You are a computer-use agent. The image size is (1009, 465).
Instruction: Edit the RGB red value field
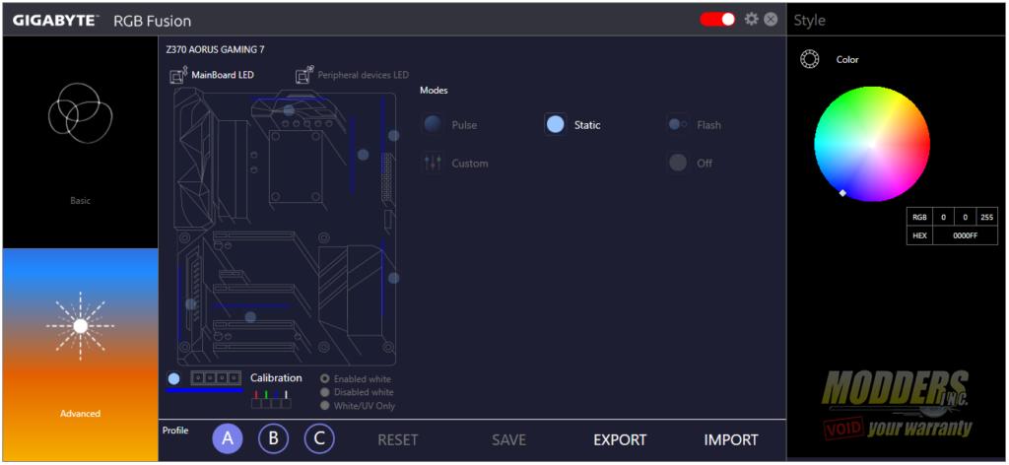pyautogui.click(x=943, y=218)
